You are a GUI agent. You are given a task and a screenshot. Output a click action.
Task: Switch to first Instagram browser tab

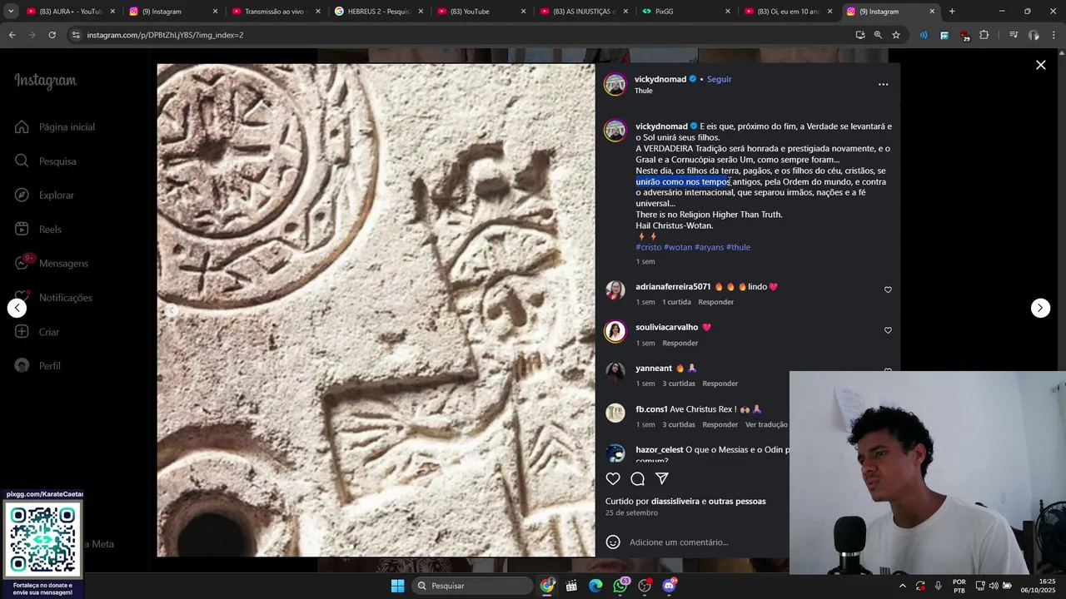pos(172,12)
